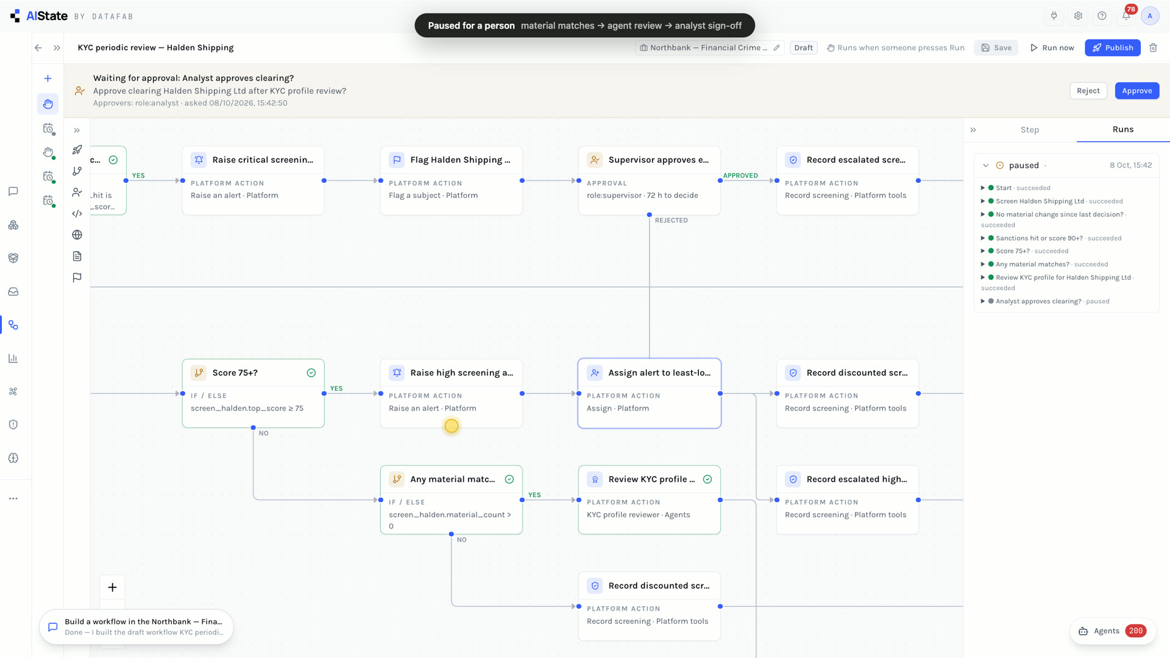Open the shield icon in left sidebar
Screen dimensions: 1170x658
[13, 425]
